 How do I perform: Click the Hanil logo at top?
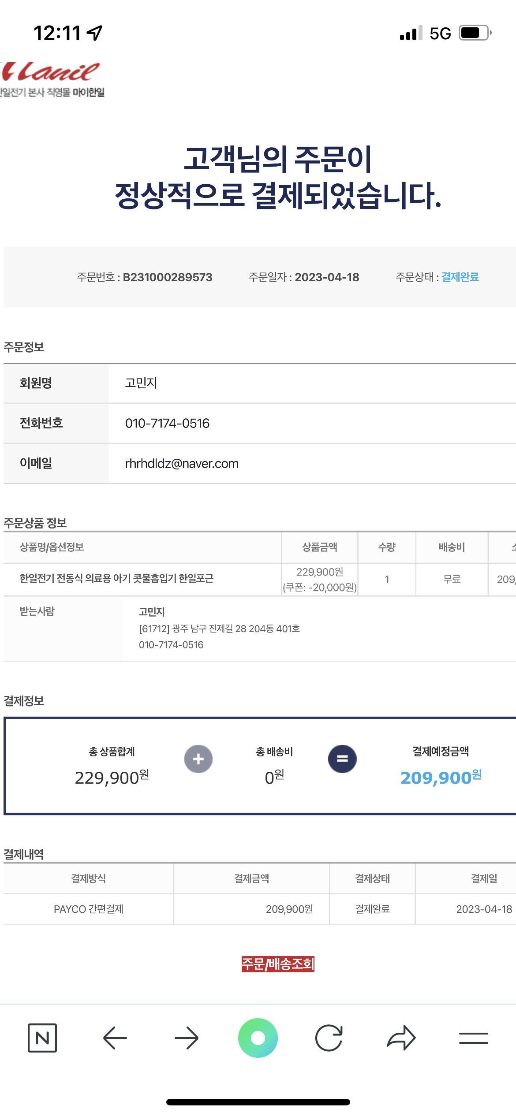[x=51, y=80]
